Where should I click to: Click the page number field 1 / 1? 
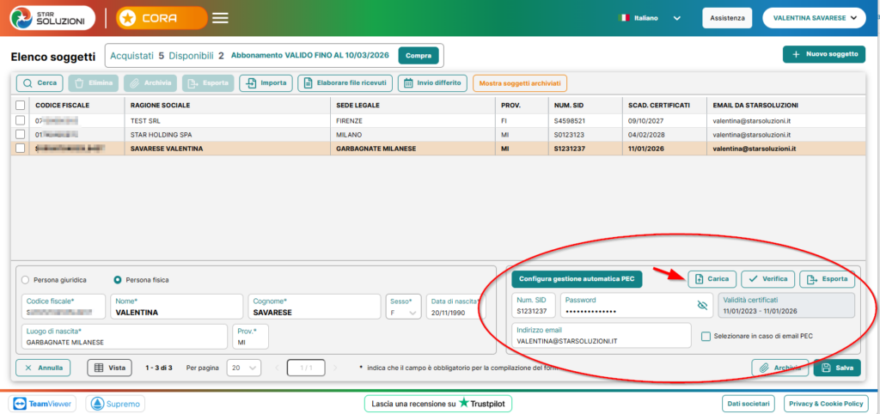coord(306,368)
